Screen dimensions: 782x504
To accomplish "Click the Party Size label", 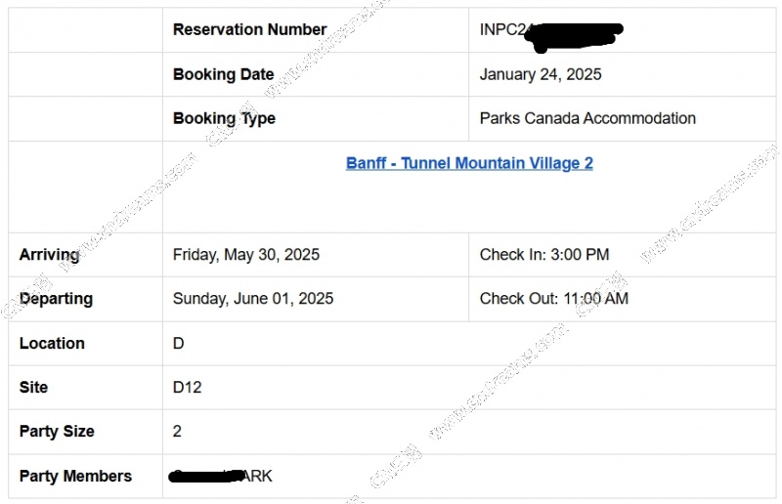I will (x=57, y=432).
